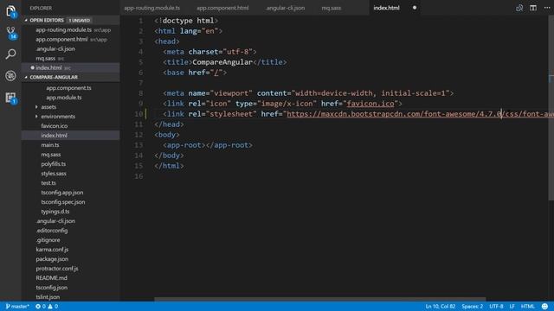Open typings.d.ts in file tree
The width and height of the screenshot is (554, 311).
(55, 212)
